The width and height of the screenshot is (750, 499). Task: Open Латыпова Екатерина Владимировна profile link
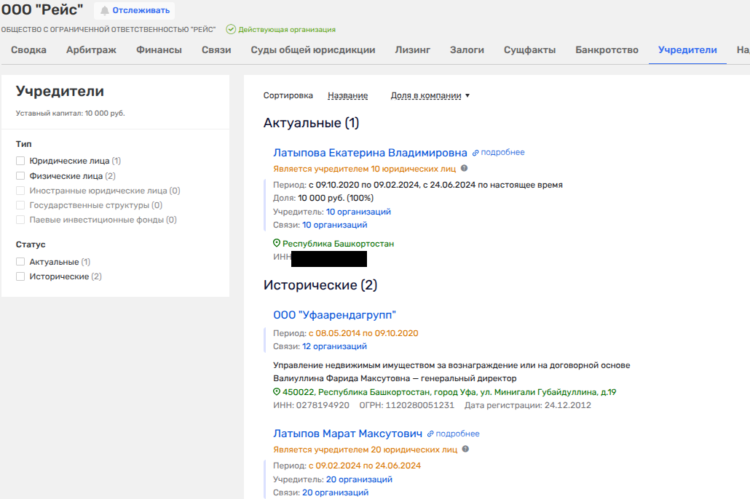click(x=370, y=153)
